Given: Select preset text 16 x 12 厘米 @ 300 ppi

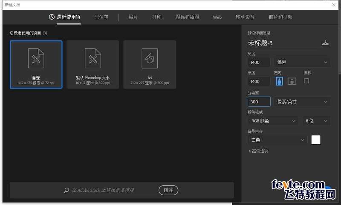Looking at the screenshot, I should (x=93, y=83).
